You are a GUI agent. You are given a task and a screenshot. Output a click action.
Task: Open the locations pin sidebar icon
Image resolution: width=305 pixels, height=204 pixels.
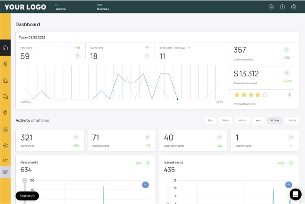[x=5, y=113]
